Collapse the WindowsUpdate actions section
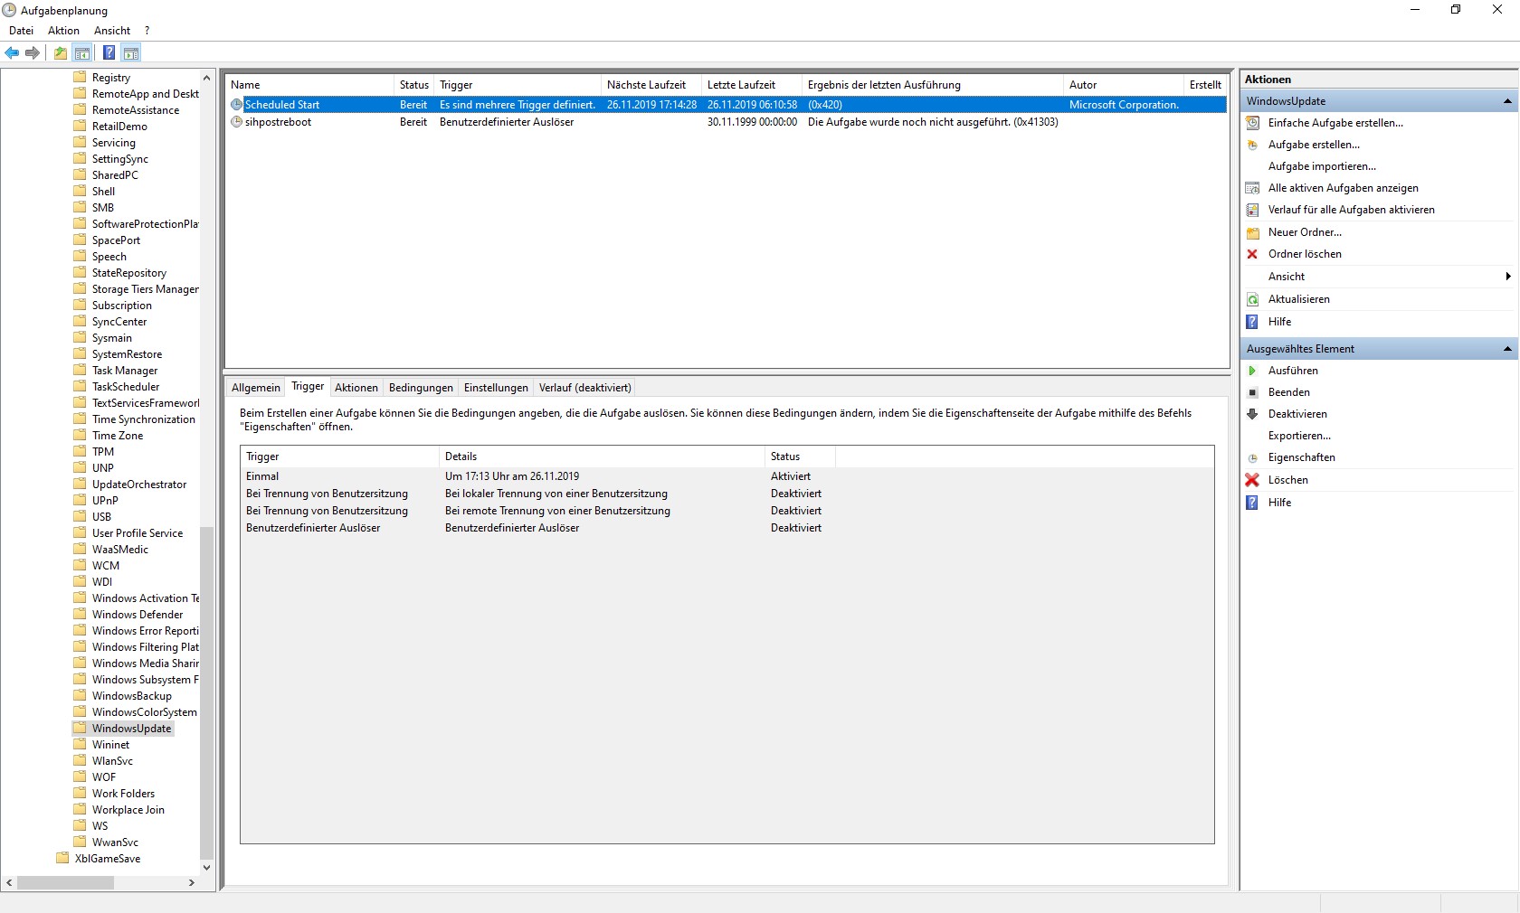This screenshot has height=913, width=1520. pyautogui.click(x=1507, y=101)
